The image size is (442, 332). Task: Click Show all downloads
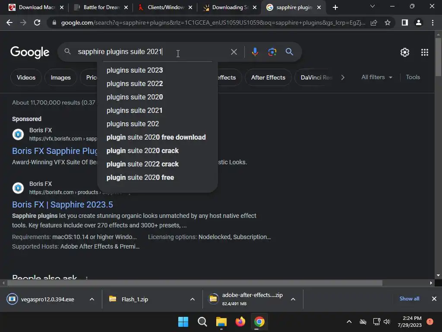[x=409, y=299]
